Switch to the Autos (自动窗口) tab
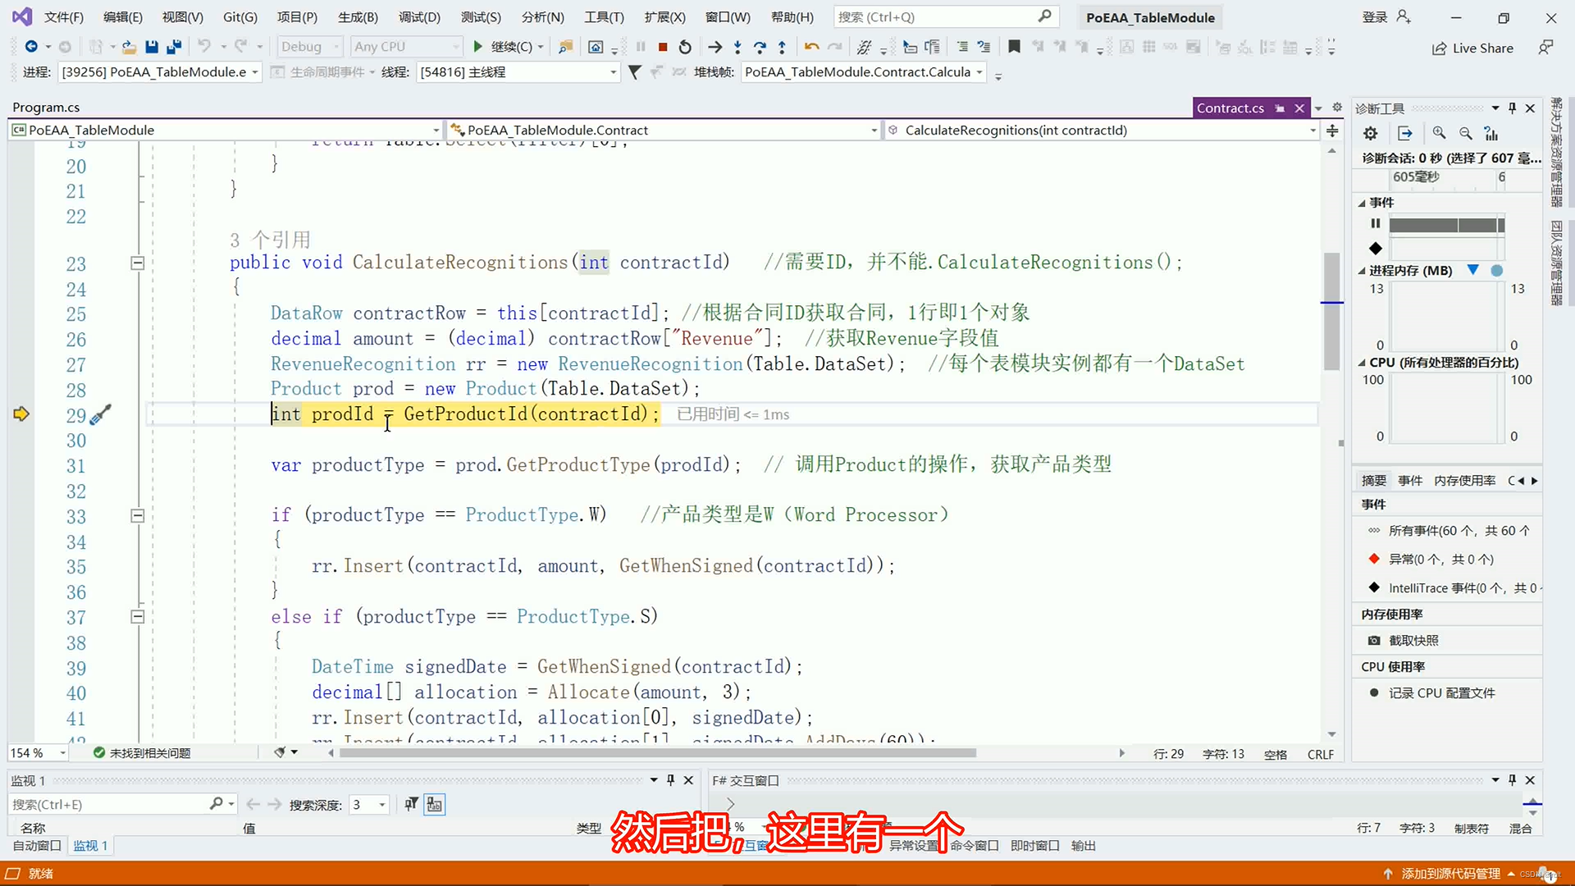The image size is (1575, 886). pos(37,846)
